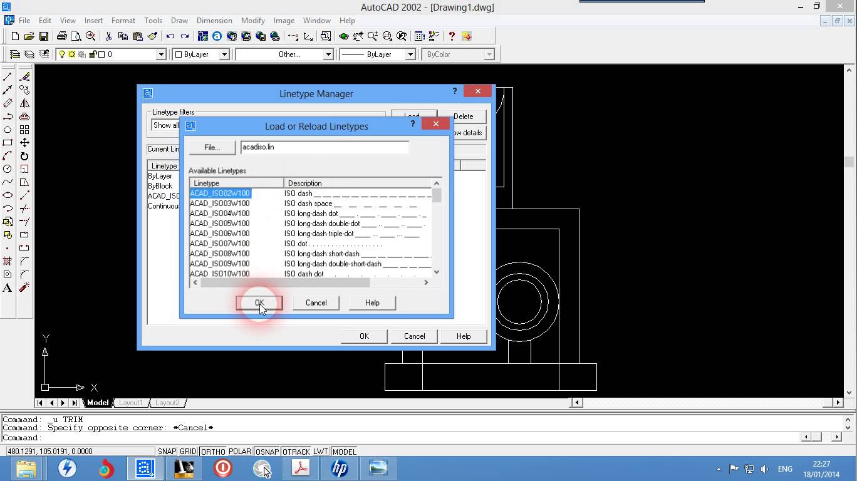The image size is (857, 481).
Task: Toggle GRID display in status bar
Action: click(189, 452)
